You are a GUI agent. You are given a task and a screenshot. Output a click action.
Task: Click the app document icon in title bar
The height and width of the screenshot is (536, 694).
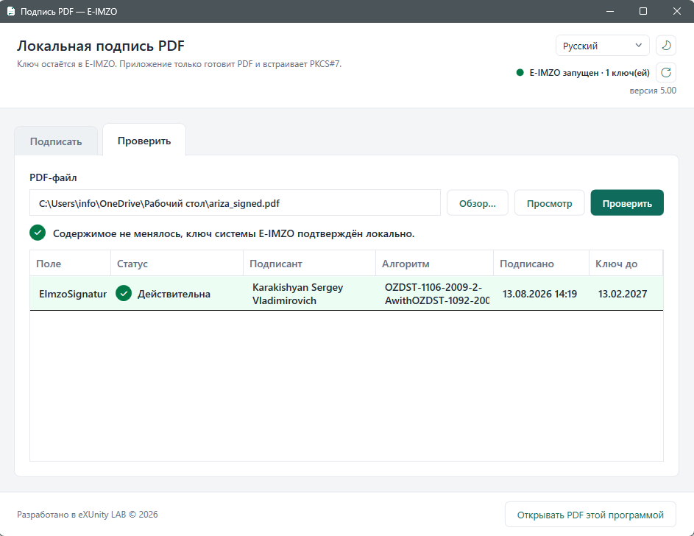[10, 11]
